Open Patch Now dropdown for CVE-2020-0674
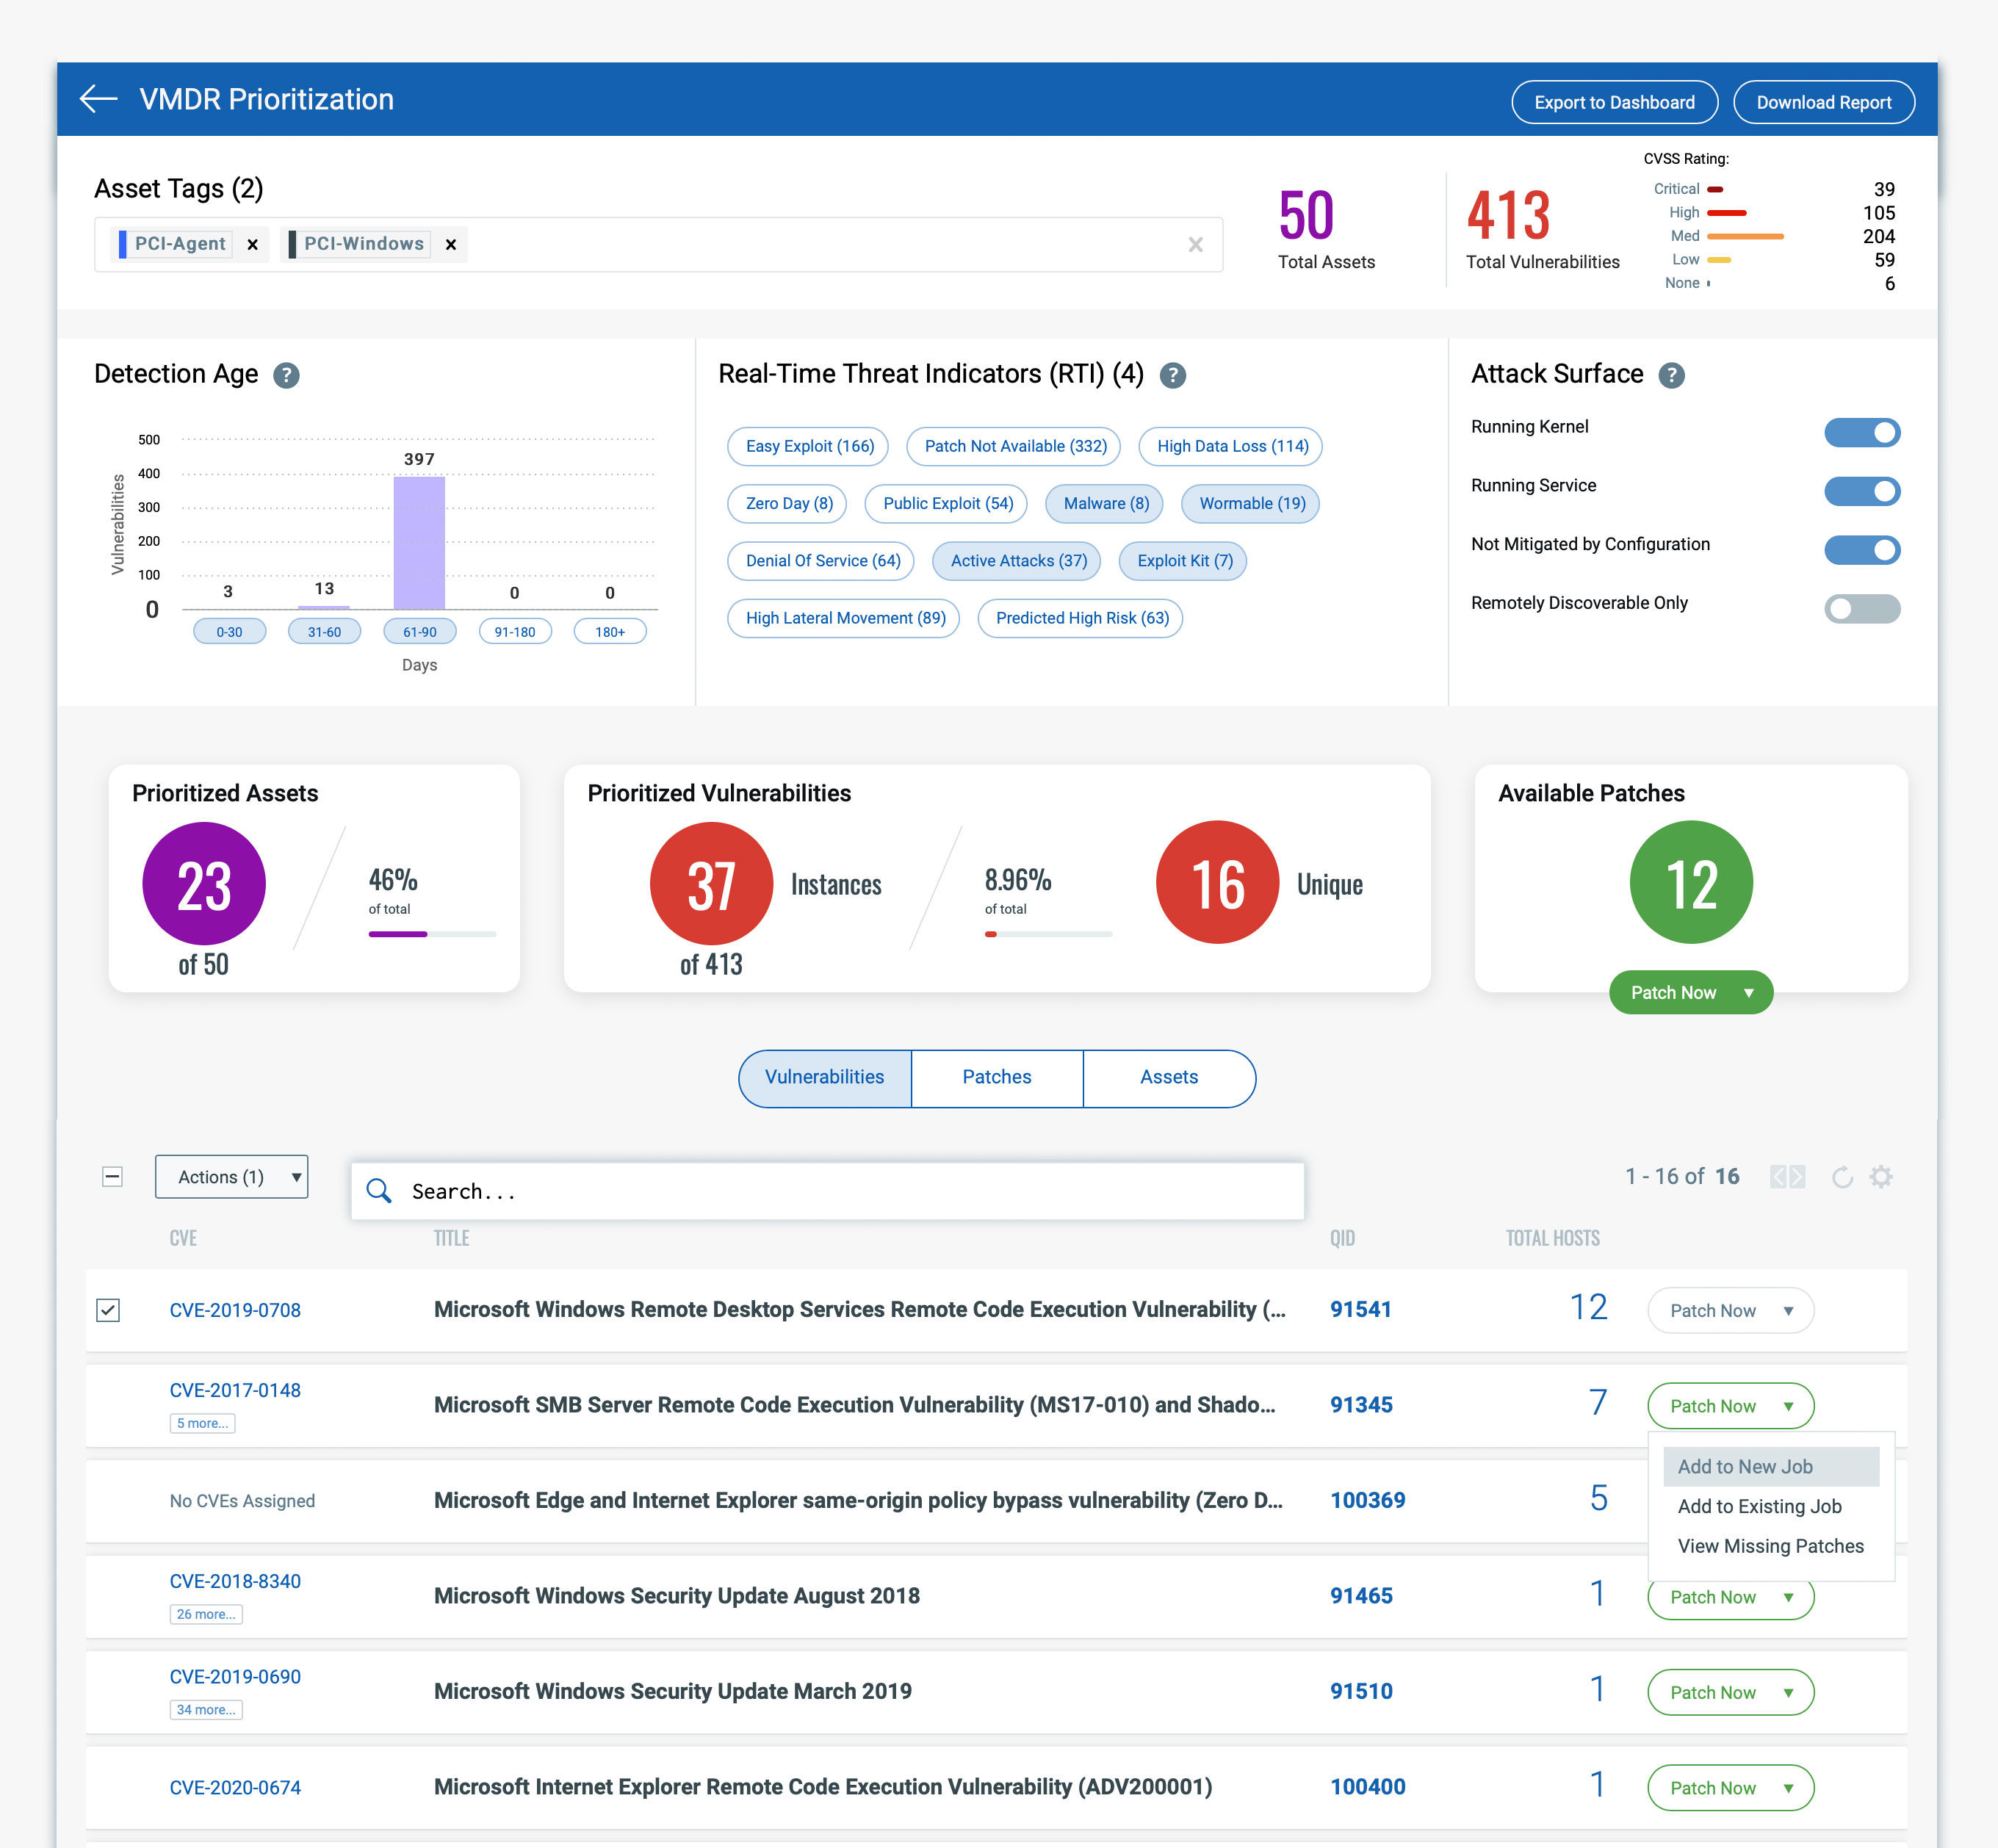 [1788, 1788]
